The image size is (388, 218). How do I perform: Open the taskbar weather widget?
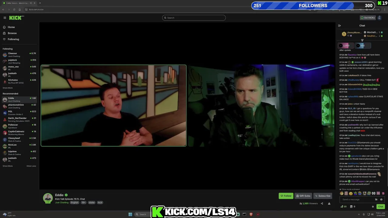pos(9,214)
